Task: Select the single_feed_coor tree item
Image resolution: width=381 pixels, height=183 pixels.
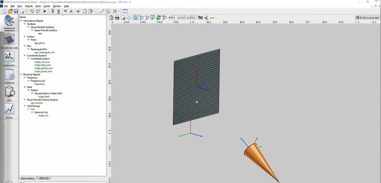Action: click(x=43, y=65)
